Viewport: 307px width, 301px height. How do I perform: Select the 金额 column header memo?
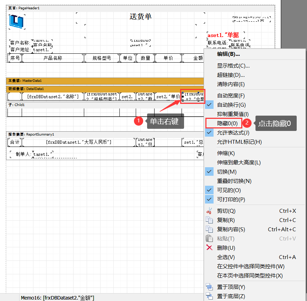(193, 58)
